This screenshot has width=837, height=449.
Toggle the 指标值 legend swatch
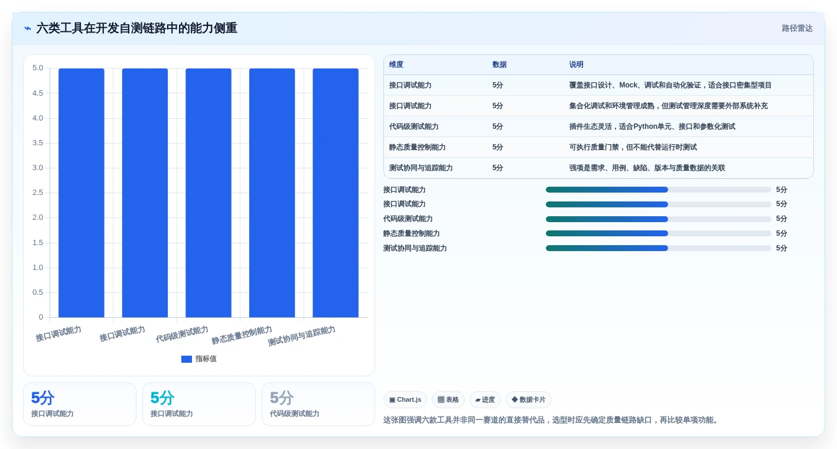point(187,359)
